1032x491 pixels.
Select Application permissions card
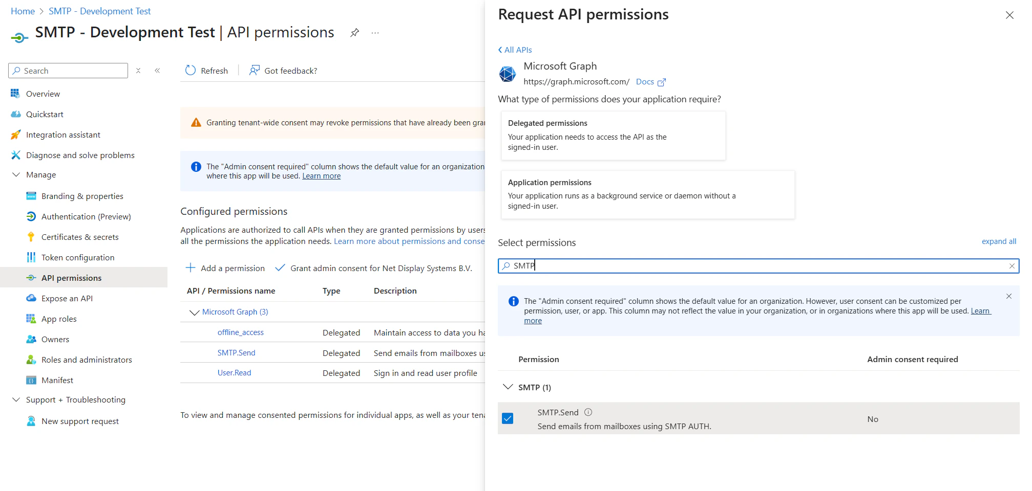[x=648, y=194]
